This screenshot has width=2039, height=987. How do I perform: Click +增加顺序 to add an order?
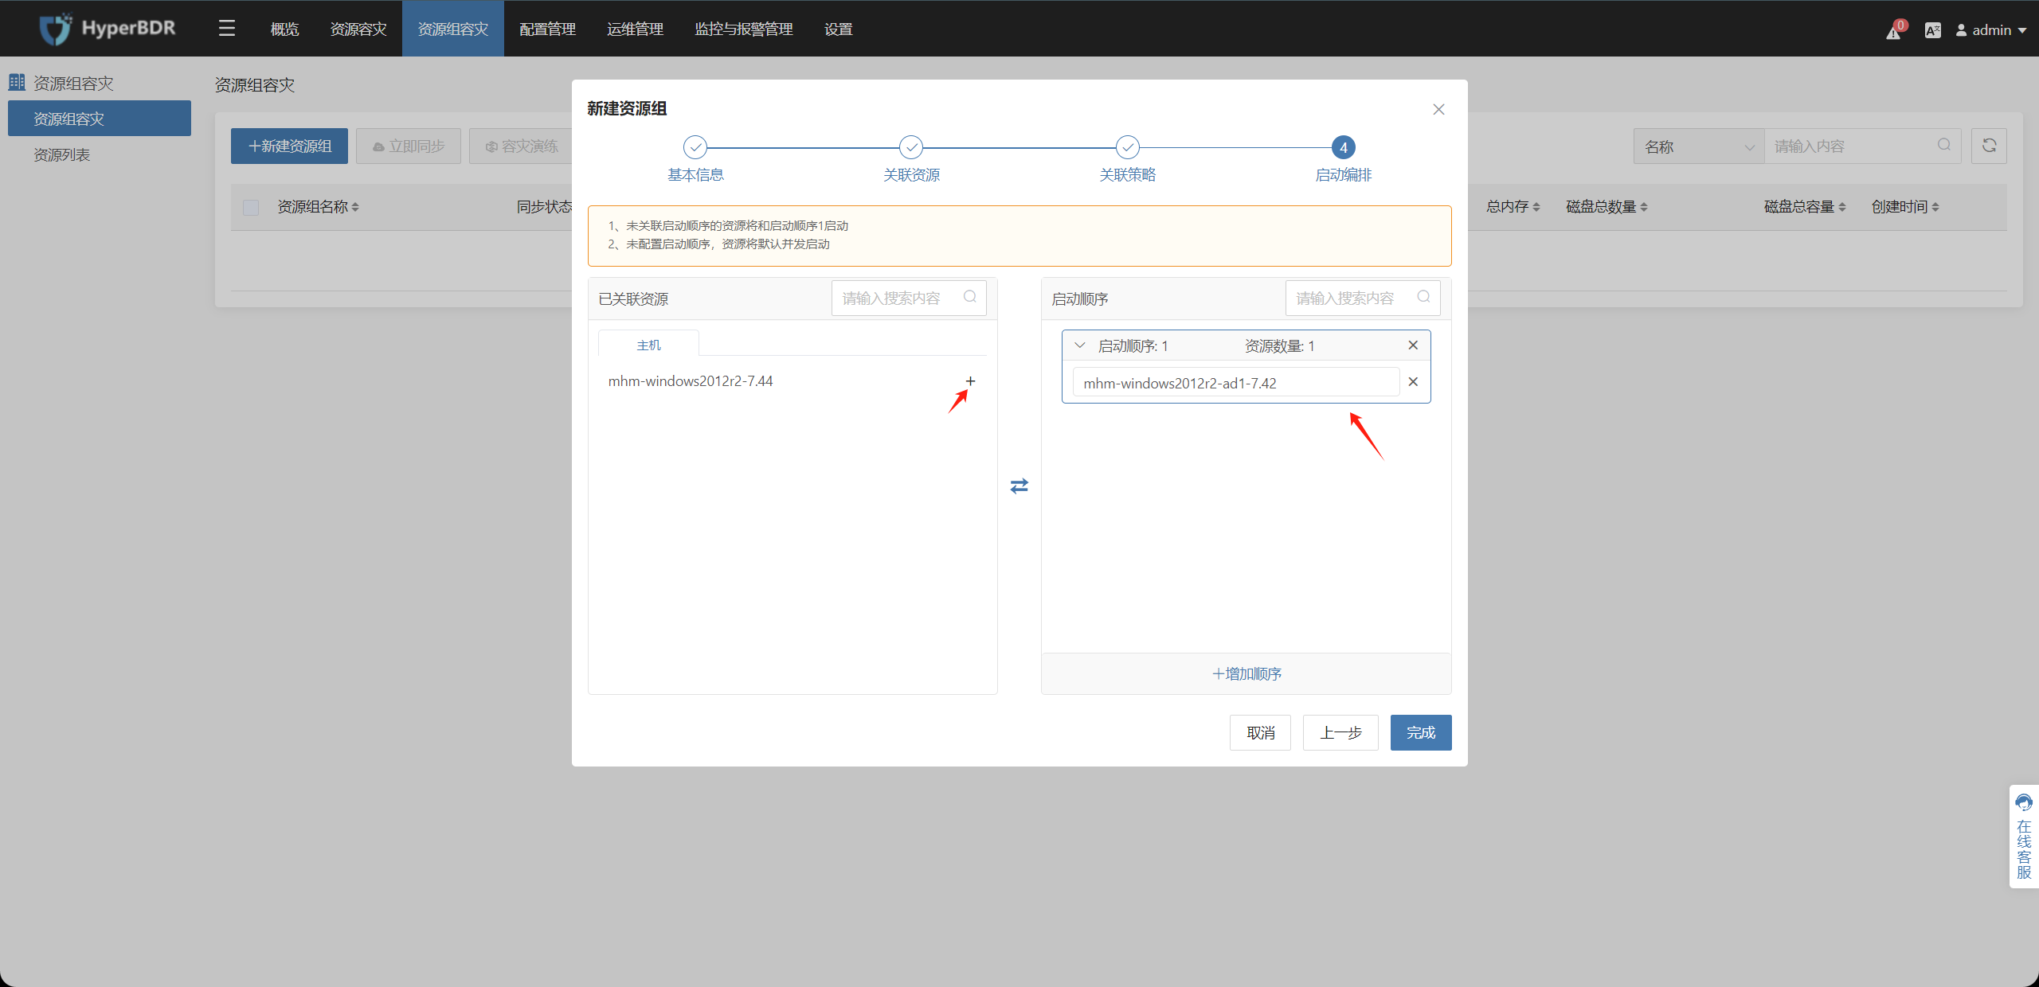[1246, 674]
